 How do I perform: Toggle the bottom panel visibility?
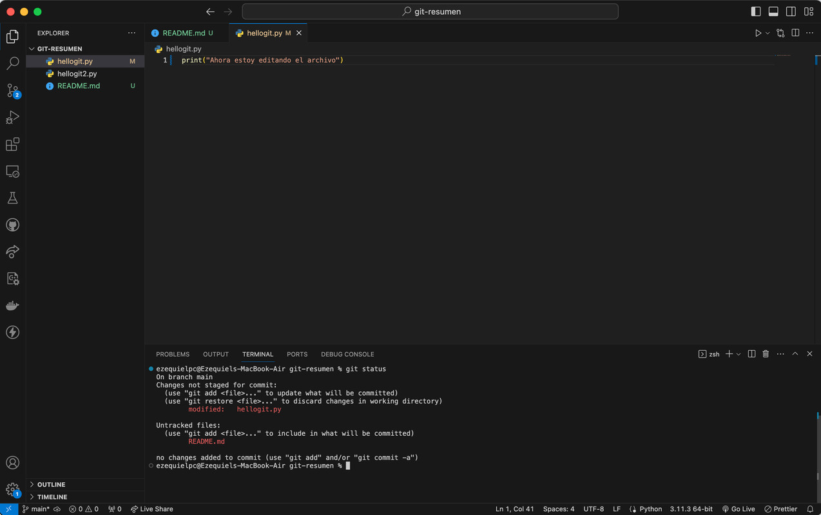(x=773, y=12)
